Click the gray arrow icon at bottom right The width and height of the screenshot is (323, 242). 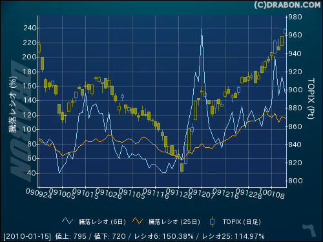pos(309,230)
